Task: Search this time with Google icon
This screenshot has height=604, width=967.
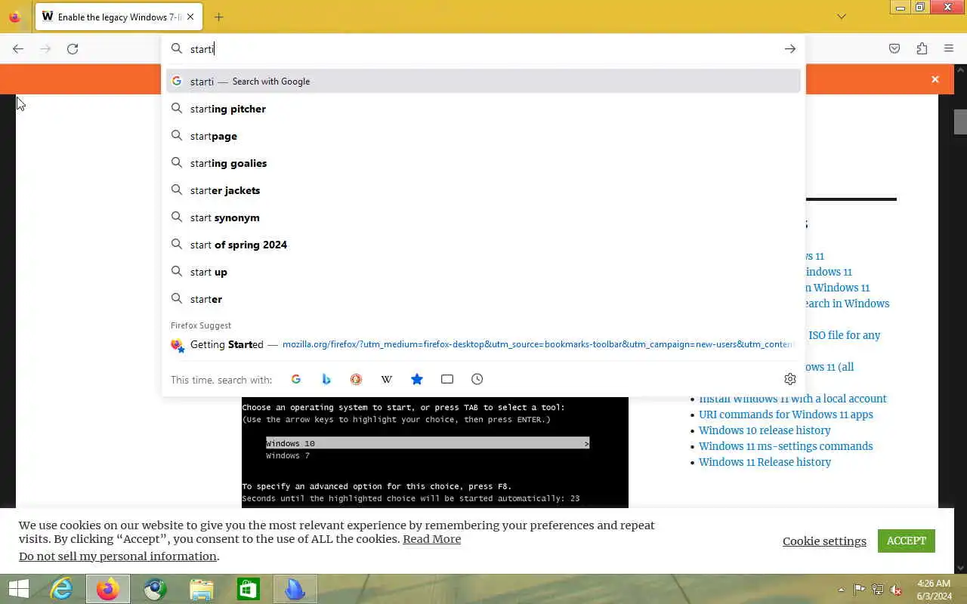Action: pyautogui.click(x=296, y=379)
